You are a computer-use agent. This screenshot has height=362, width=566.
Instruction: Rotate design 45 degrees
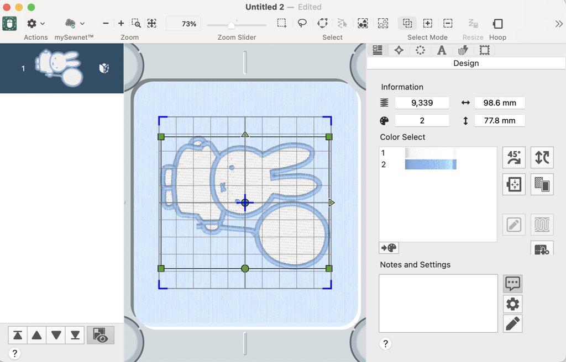pos(514,157)
